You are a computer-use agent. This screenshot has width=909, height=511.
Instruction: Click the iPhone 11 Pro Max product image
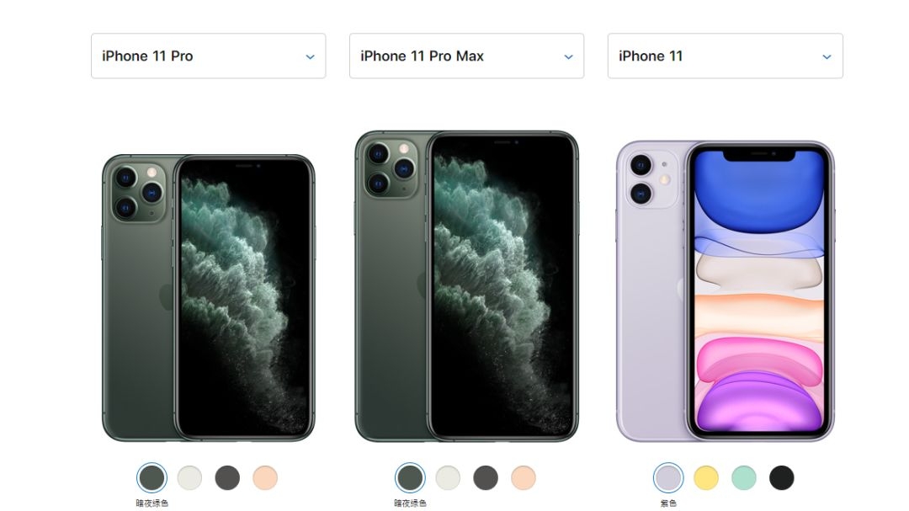(x=466, y=286)
